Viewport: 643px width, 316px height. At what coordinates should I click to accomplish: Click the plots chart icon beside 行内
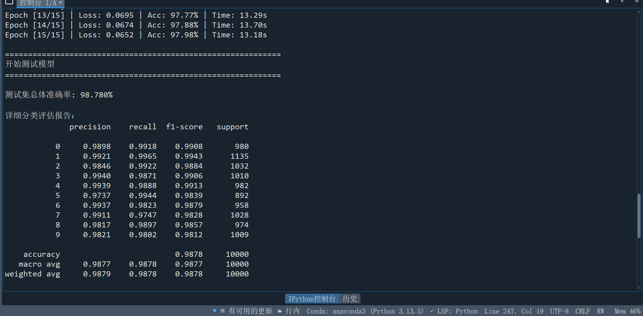(x=280, y=311)
